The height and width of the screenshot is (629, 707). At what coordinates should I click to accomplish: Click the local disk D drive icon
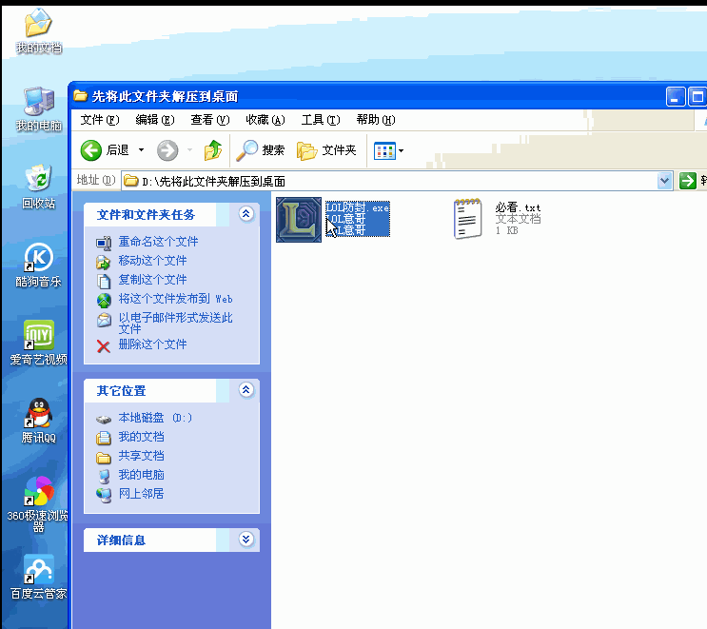point(104,420)
